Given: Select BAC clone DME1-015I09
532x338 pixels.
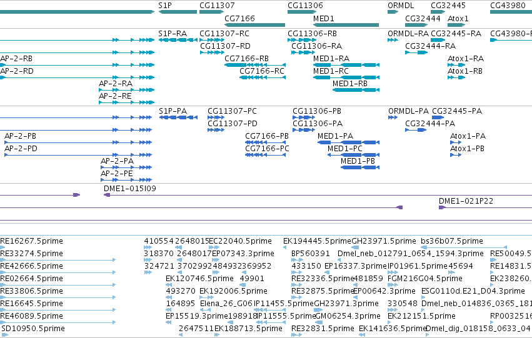Looking at the screenshot, I should [130, 189].
